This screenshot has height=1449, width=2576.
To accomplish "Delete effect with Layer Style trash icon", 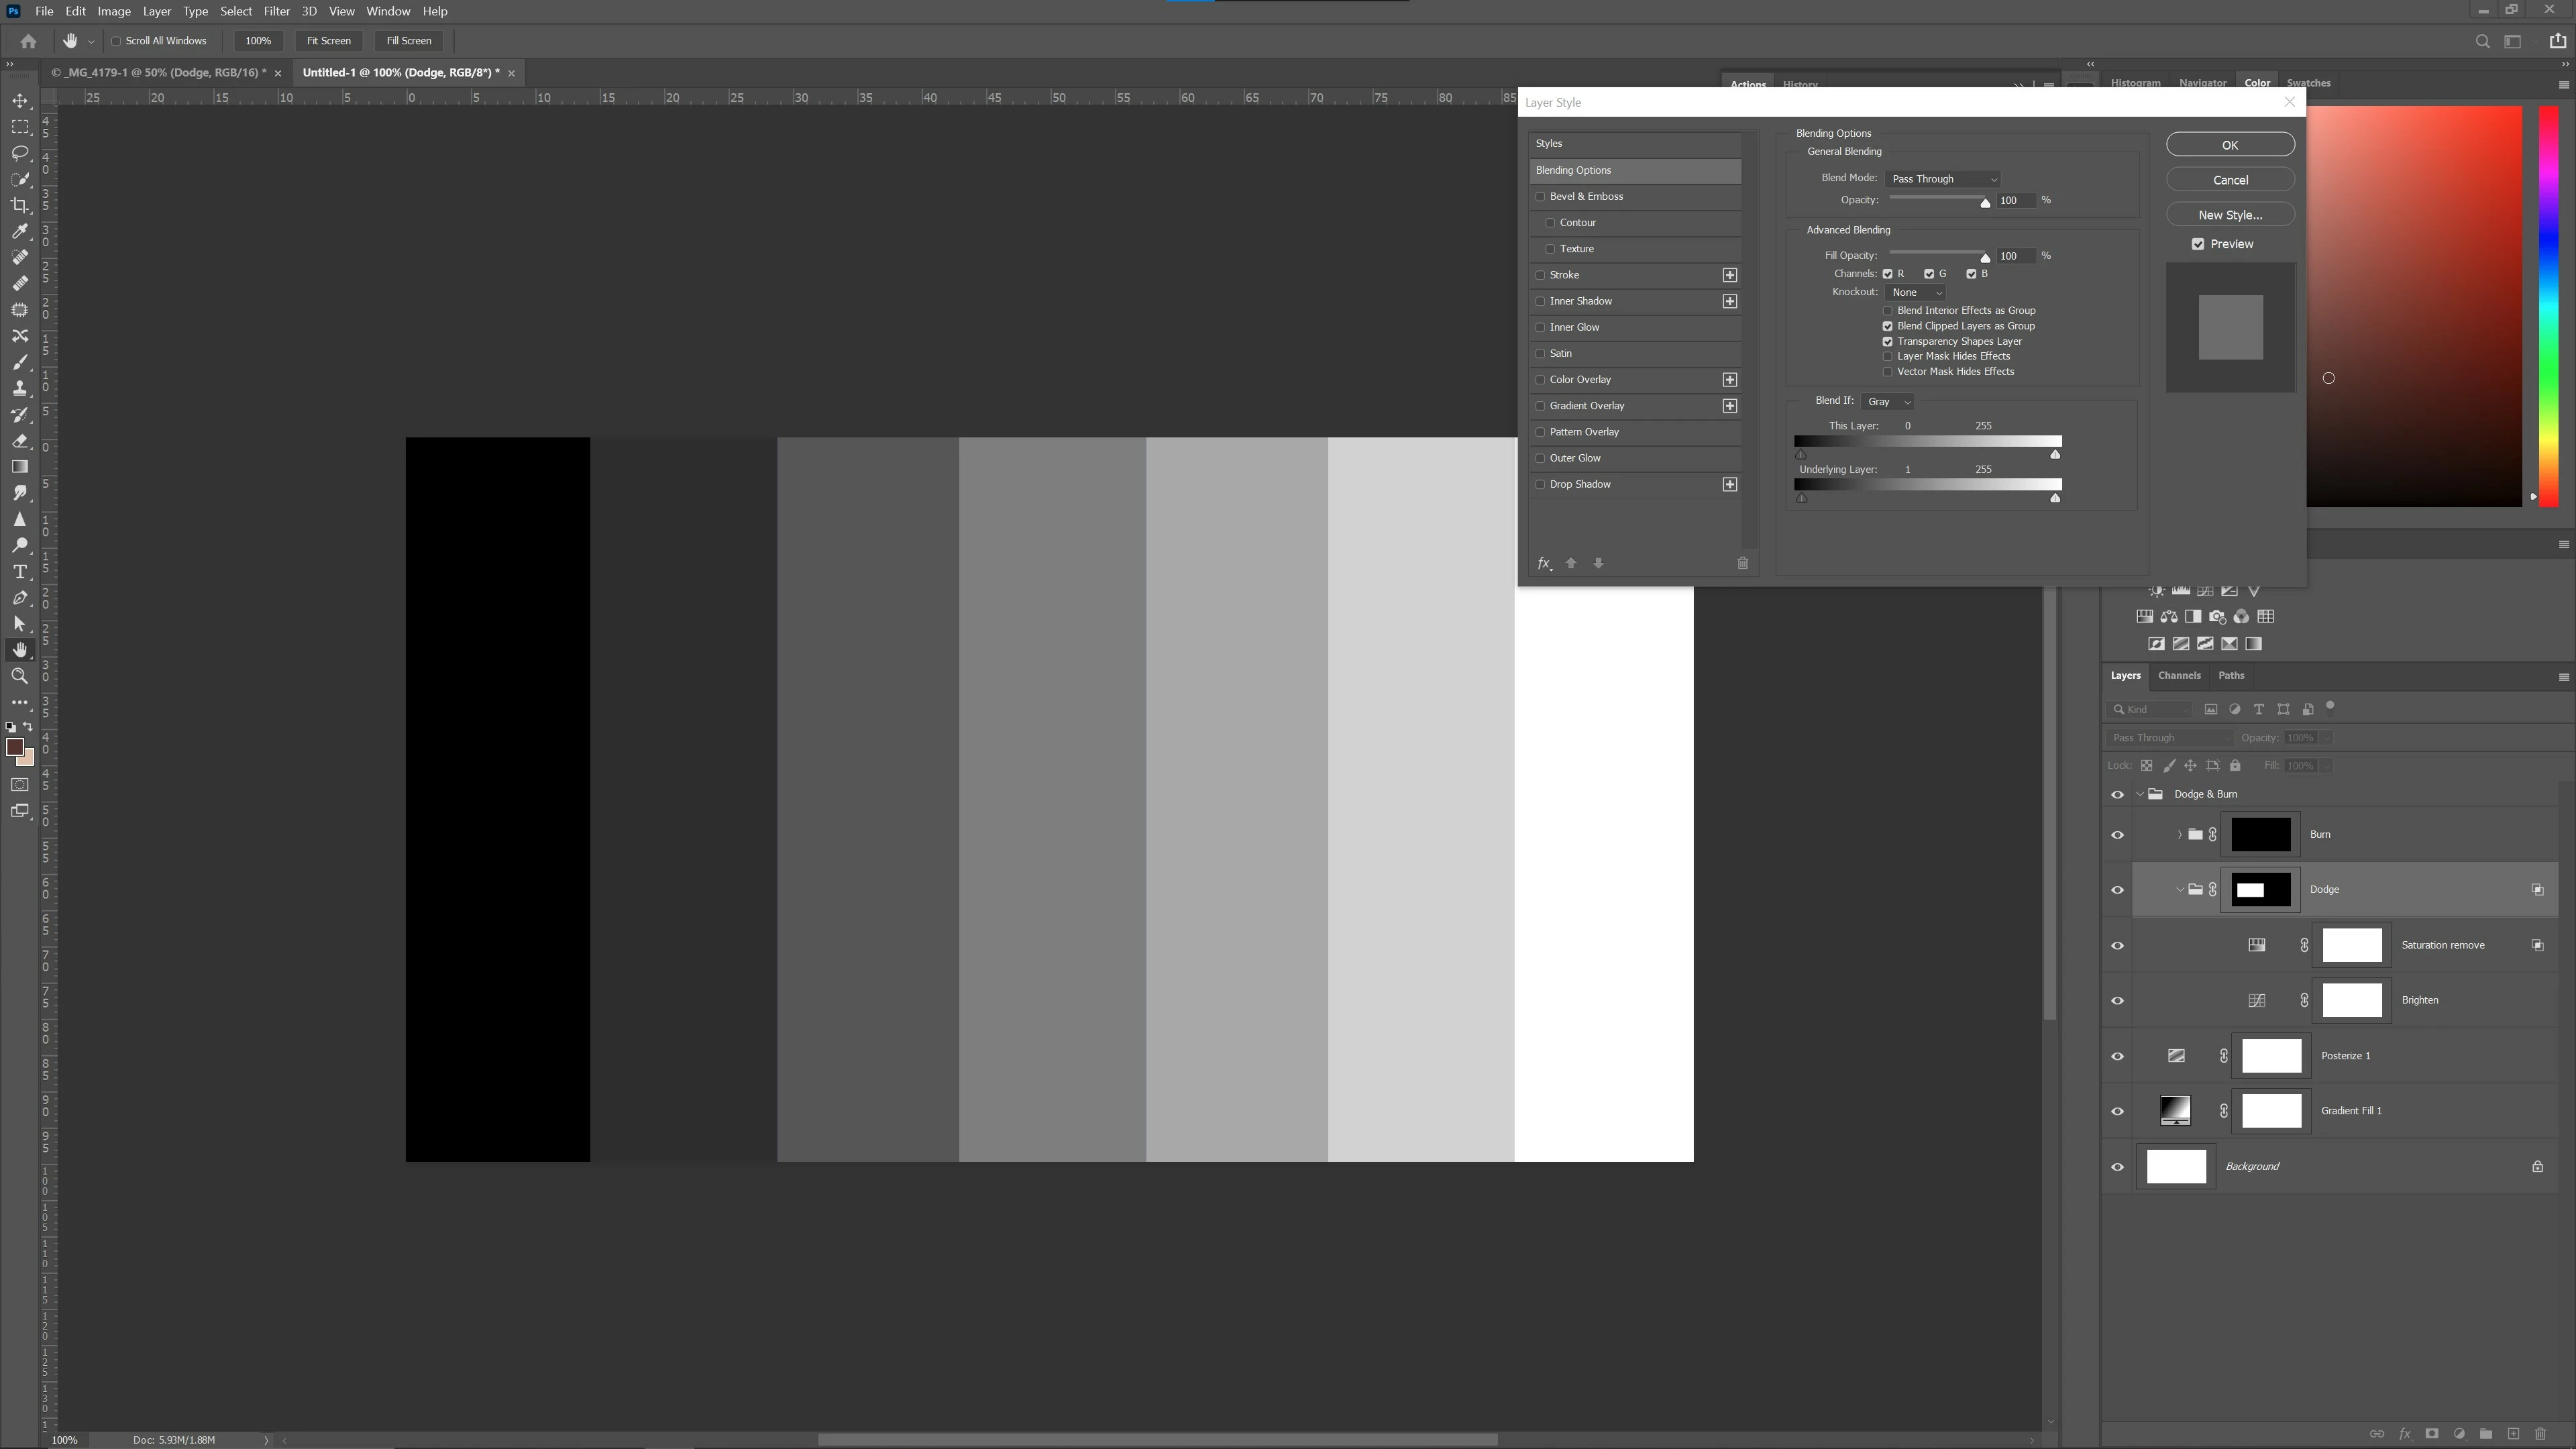I will click(x=1742, y=564).
